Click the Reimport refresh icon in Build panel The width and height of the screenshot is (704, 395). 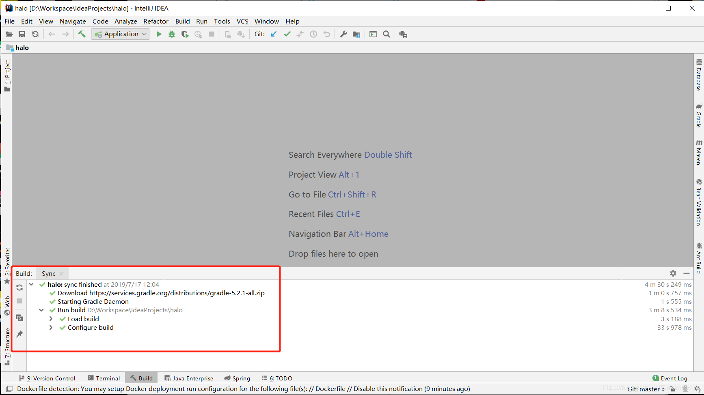point(19,288)
